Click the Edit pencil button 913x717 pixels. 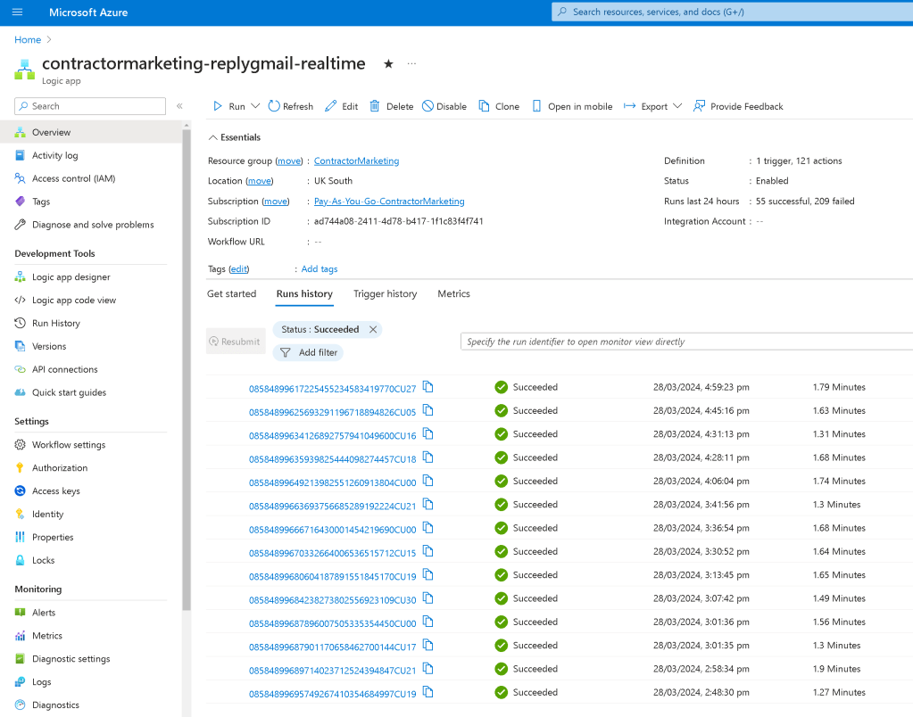click(x=342, y=106)
